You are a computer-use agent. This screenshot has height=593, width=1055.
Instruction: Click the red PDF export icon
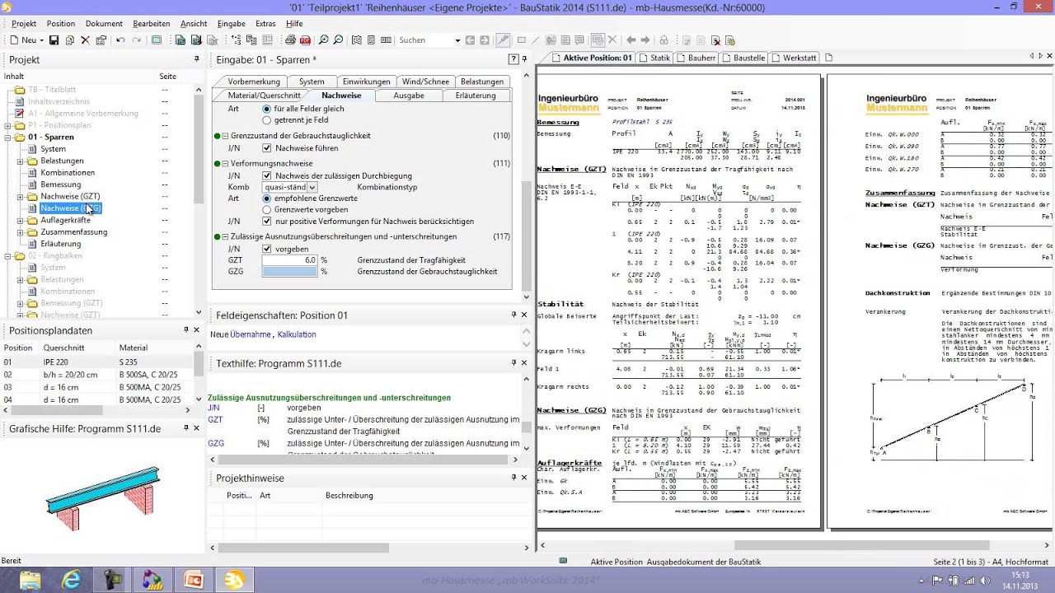(305, 40)
